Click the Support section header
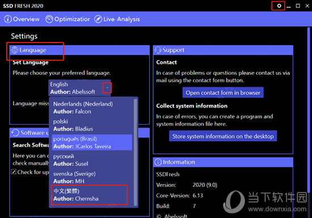 (223, 50)
